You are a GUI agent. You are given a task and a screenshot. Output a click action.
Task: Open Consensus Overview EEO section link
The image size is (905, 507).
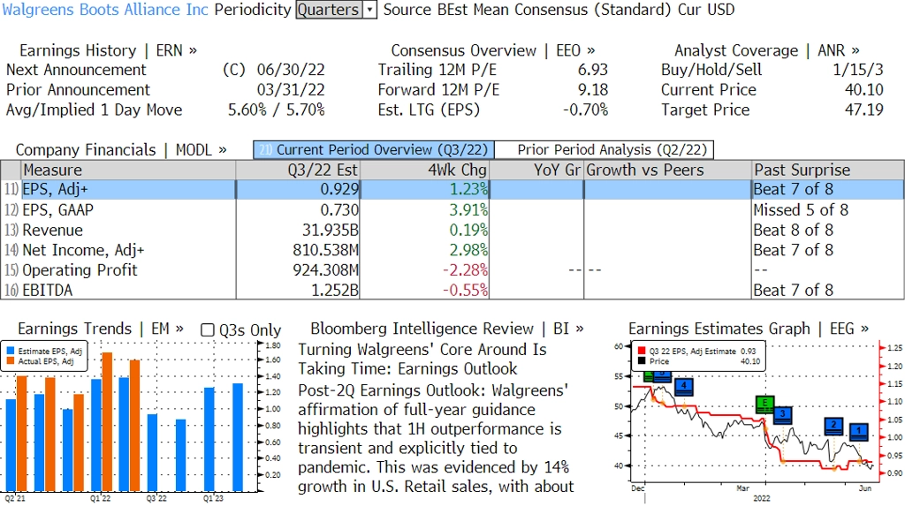click(493, 50)
